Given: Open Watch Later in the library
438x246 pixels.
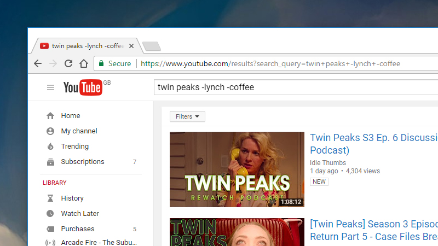Looking at the screenshot, I should [80, 214].
